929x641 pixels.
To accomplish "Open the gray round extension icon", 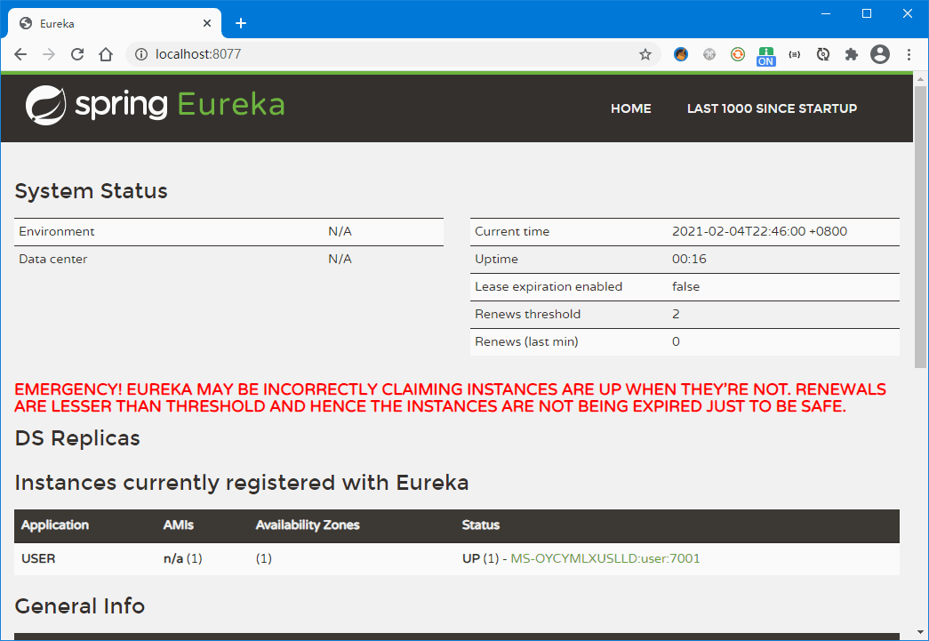I will pyautogui.click(x=709, y=54).
